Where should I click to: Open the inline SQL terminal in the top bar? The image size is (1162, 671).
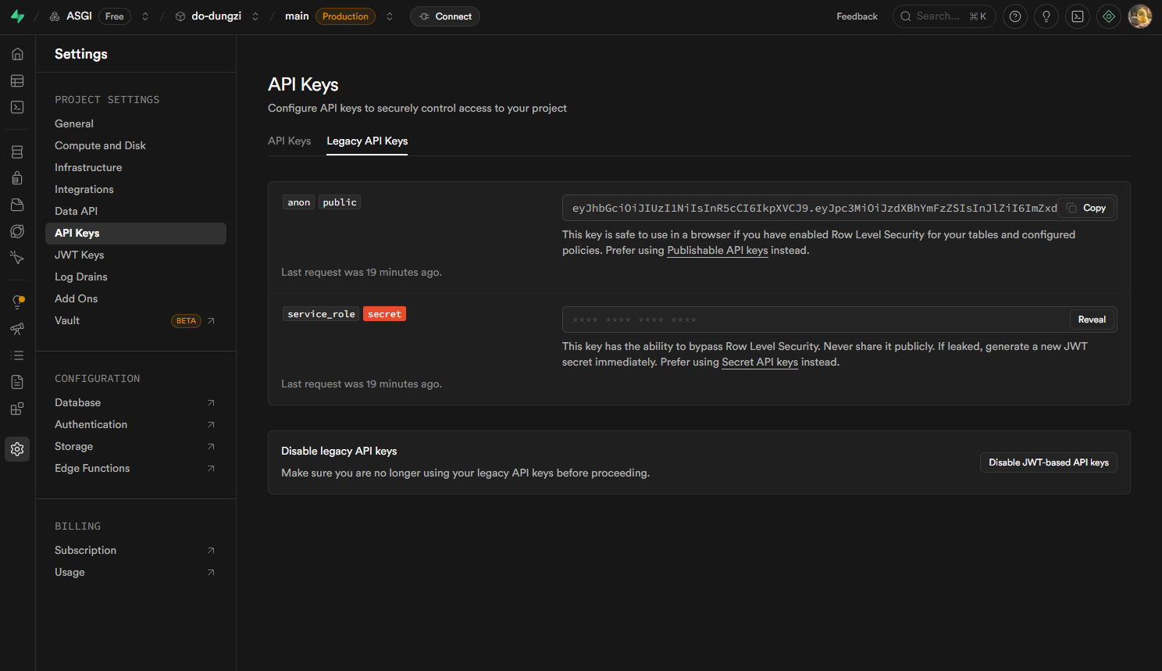(1077, 16)
